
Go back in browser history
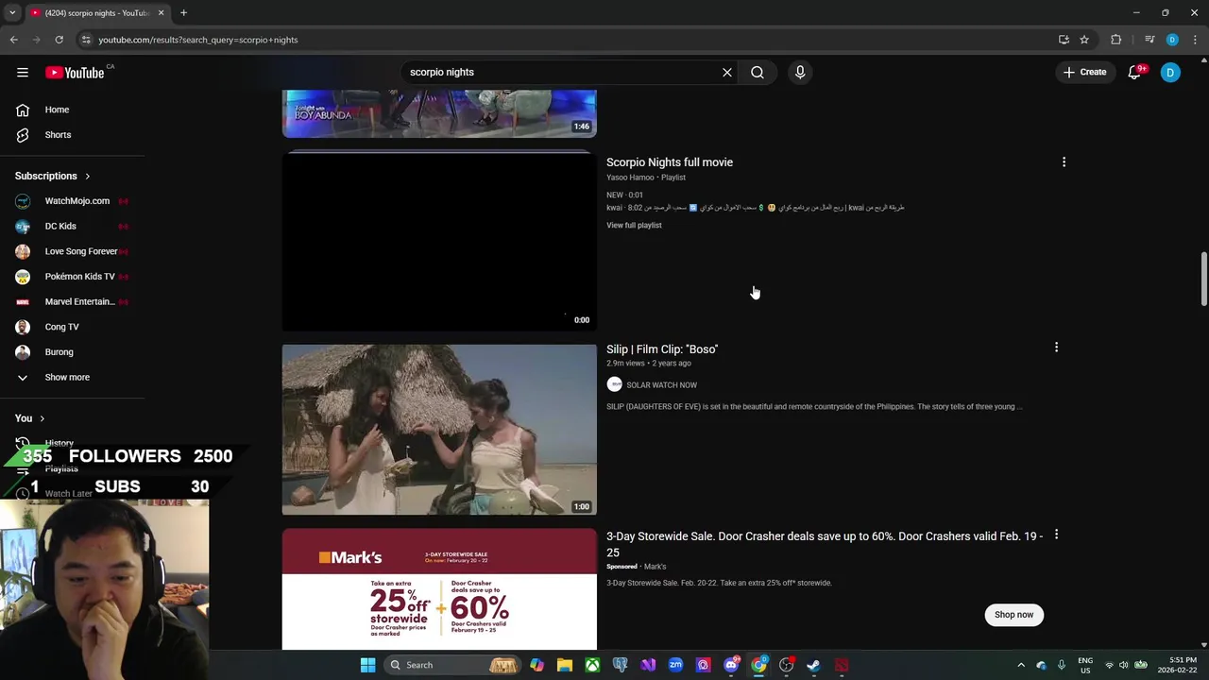(13, 40)
